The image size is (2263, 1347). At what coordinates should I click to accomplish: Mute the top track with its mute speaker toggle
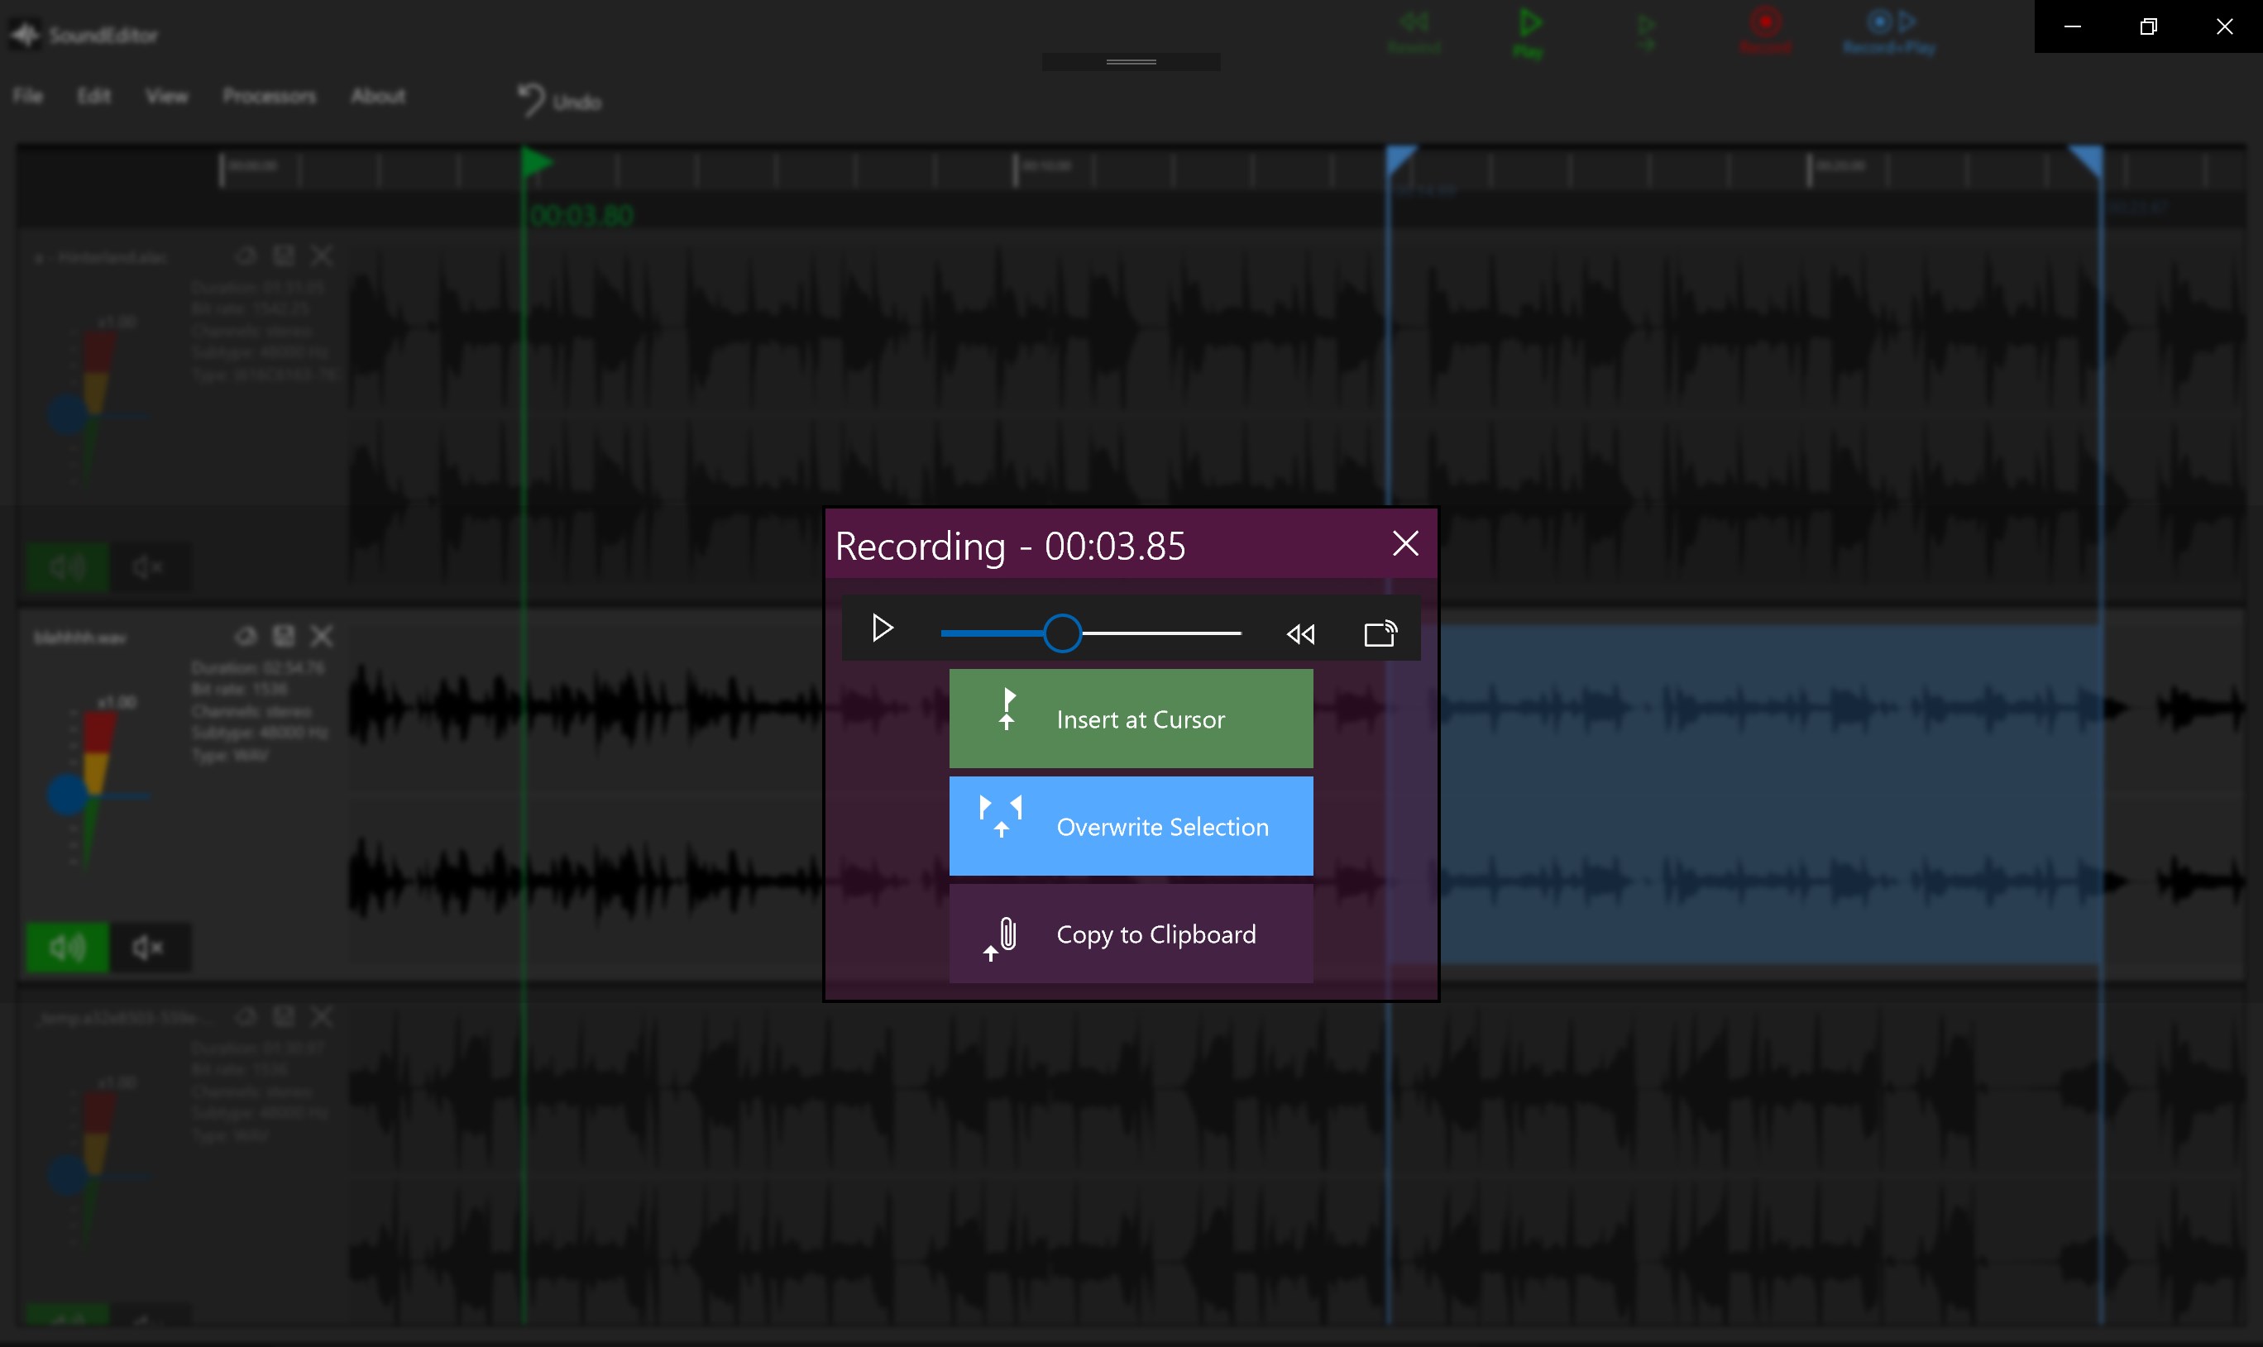148,566
